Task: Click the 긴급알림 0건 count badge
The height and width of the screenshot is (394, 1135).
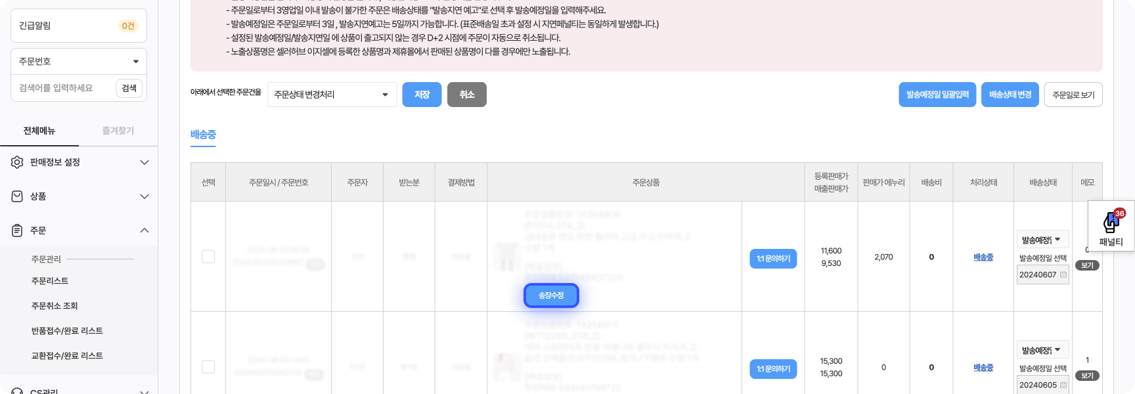Action: point(128,26)
